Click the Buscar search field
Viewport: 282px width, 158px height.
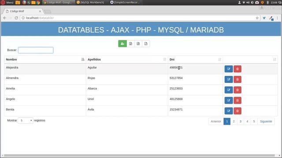coord(36,50)
